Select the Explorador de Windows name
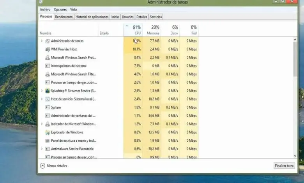Image resolution: width=304 pixels, height=183 pixels. click(x=67, y=132)
